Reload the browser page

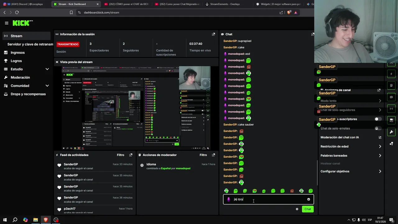[17, 12]
